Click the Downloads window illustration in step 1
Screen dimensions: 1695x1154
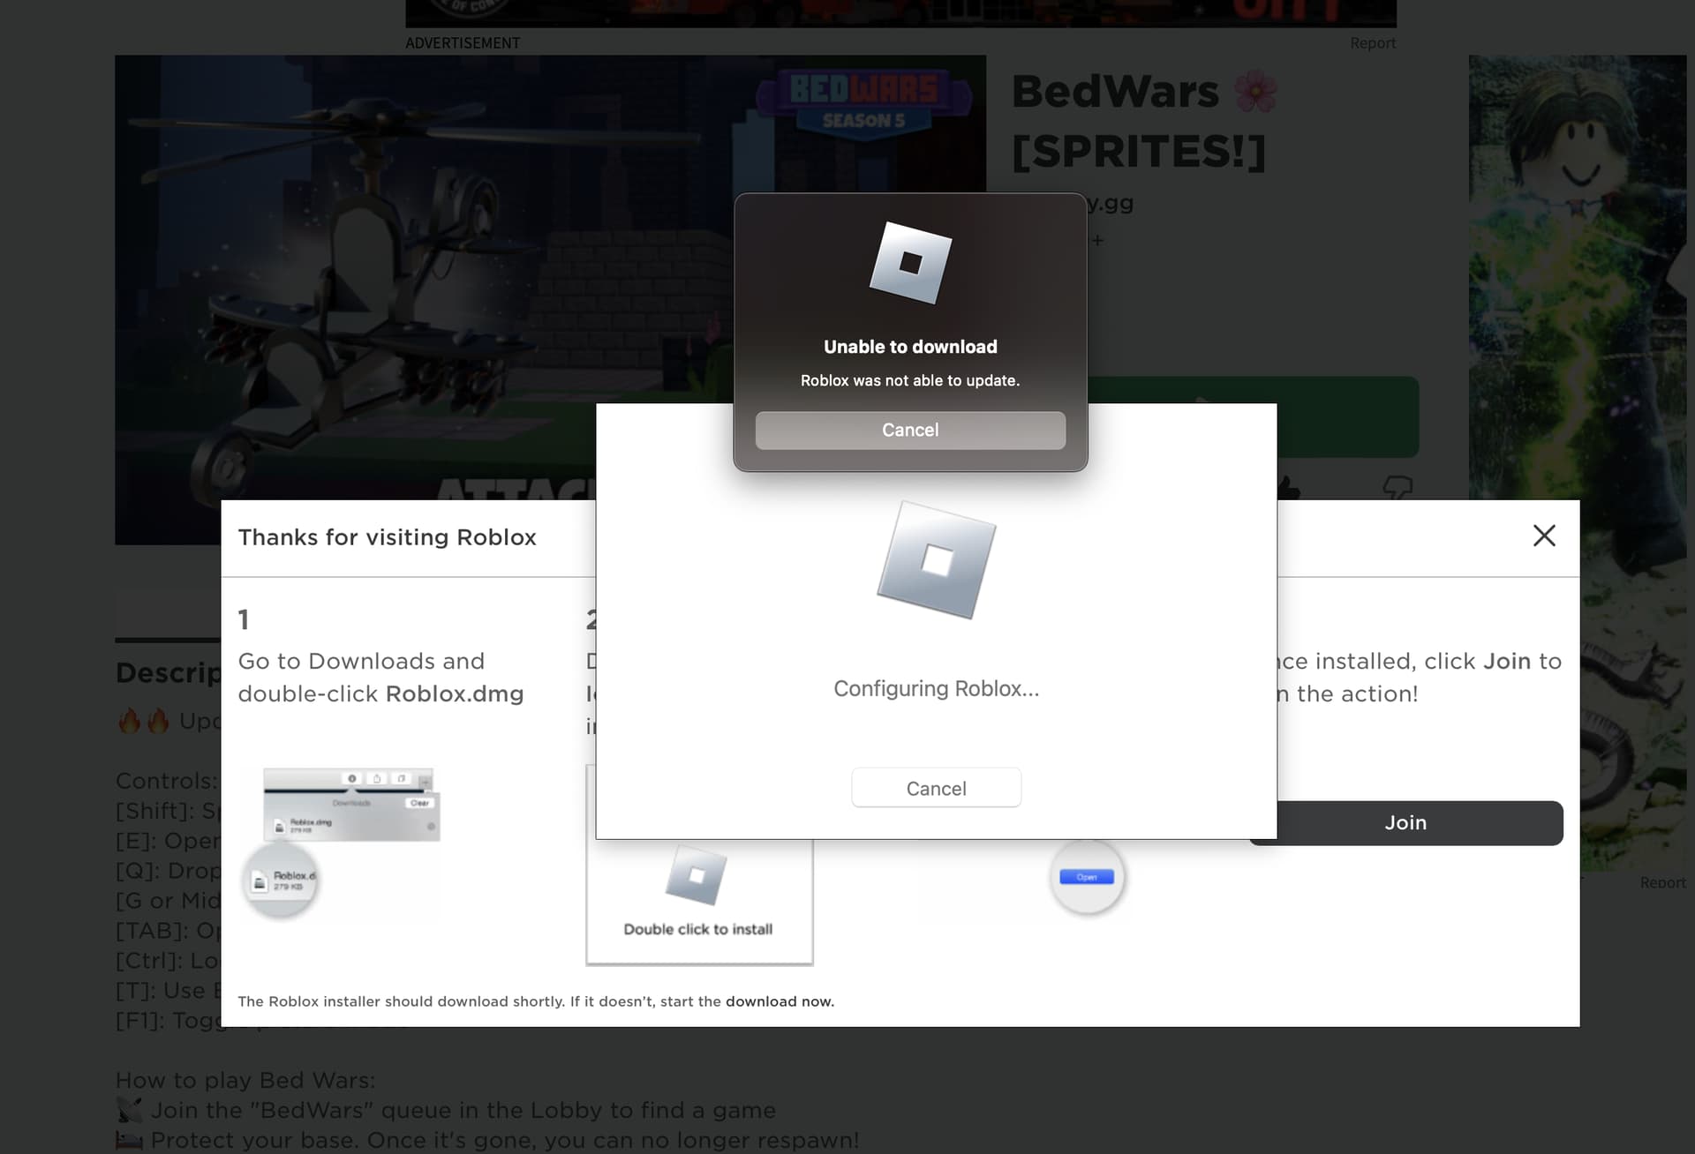(351, 804)
